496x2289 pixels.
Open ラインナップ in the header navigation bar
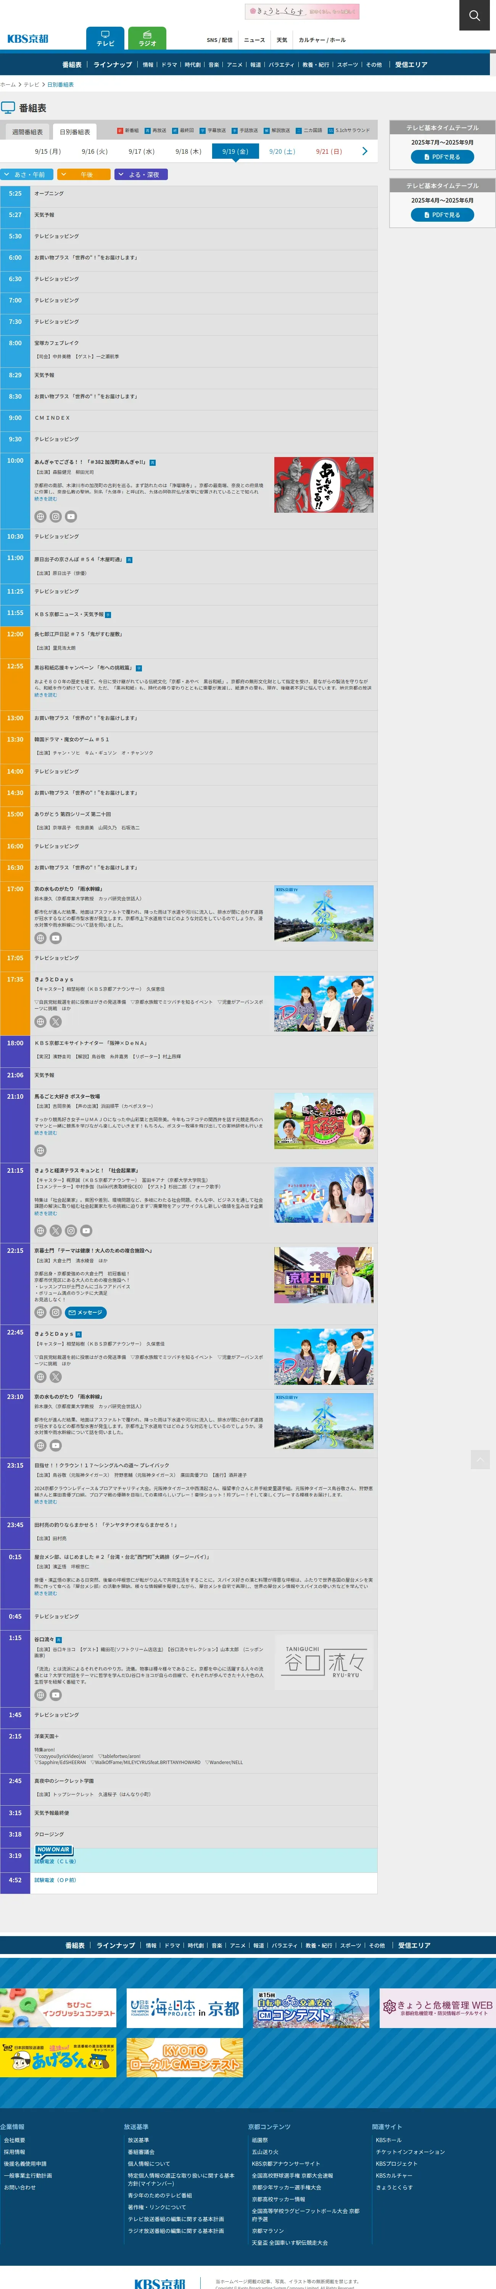(113, 65)
